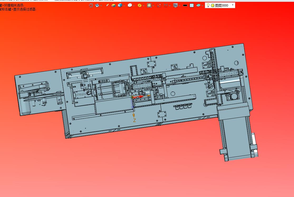
Task: Click the red X axis arrow
Action: [138, 97]
